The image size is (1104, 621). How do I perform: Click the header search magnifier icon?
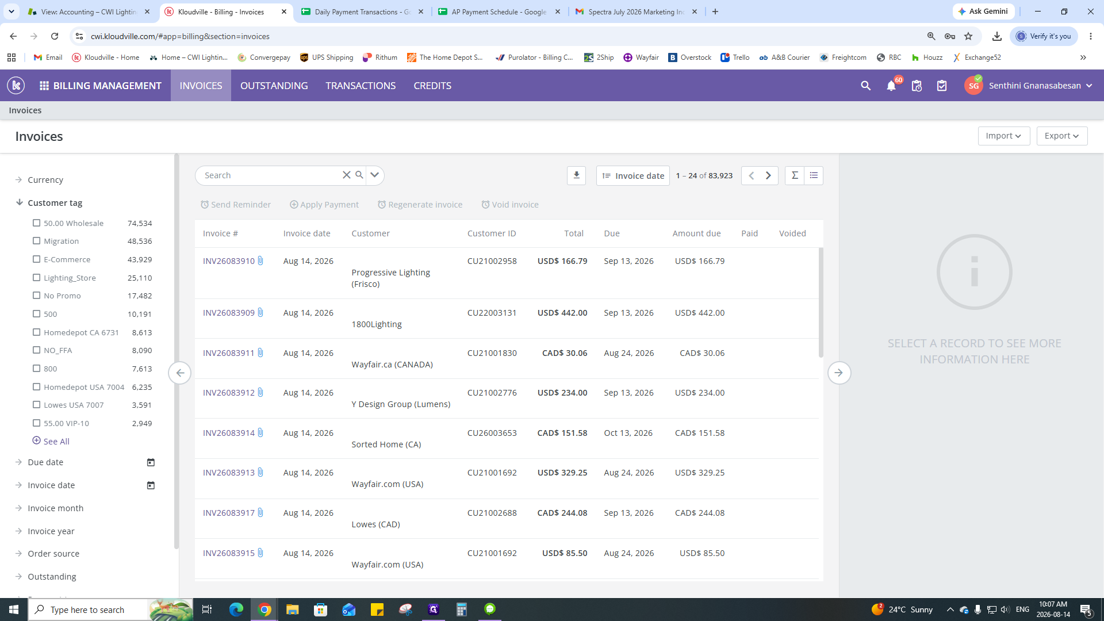click(865, 86)
